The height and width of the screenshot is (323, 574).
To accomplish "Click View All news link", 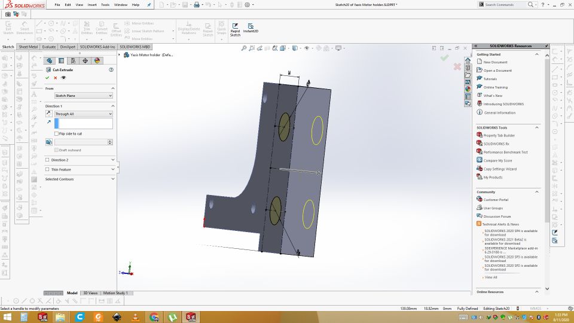I will click(x=491, y=277).
